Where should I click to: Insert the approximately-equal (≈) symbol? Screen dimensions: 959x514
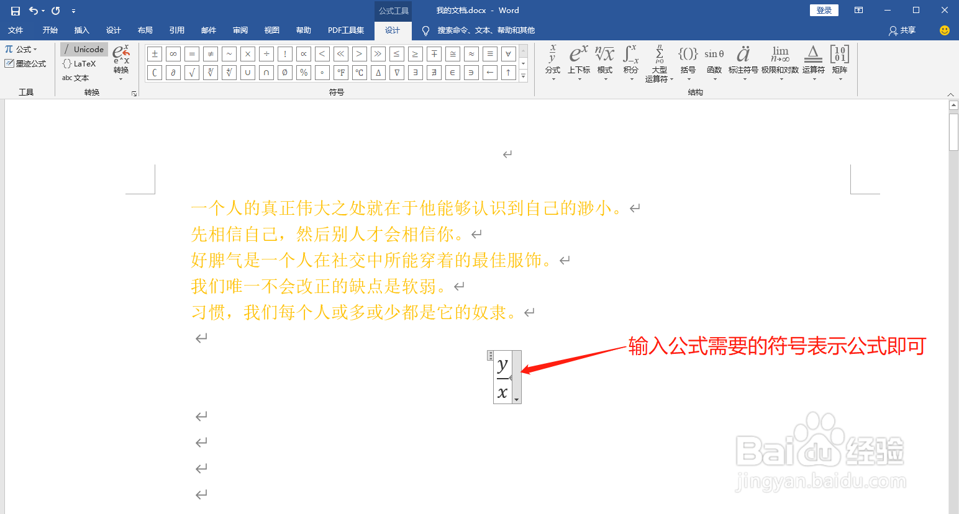pos(471,54)
